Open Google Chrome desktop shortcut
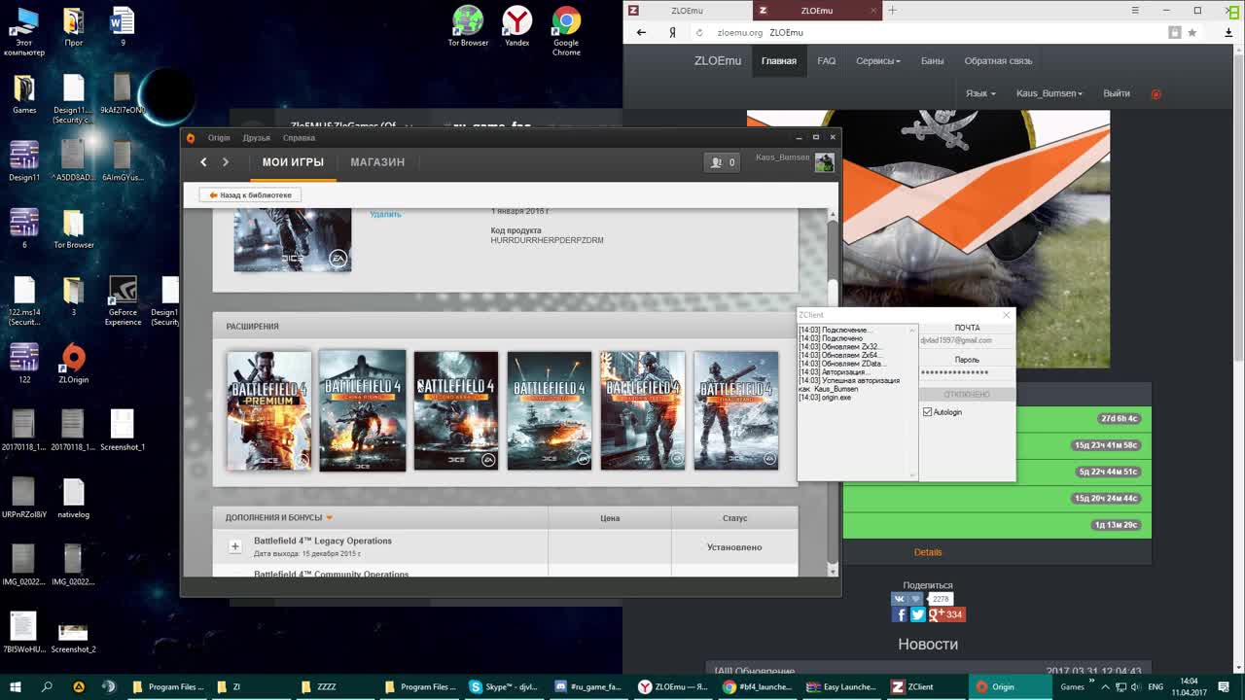The width and height of the screenshot is (1245, 700). point(566,30)
